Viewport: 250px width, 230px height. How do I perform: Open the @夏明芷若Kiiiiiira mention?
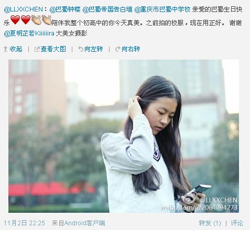pos(29,33)
